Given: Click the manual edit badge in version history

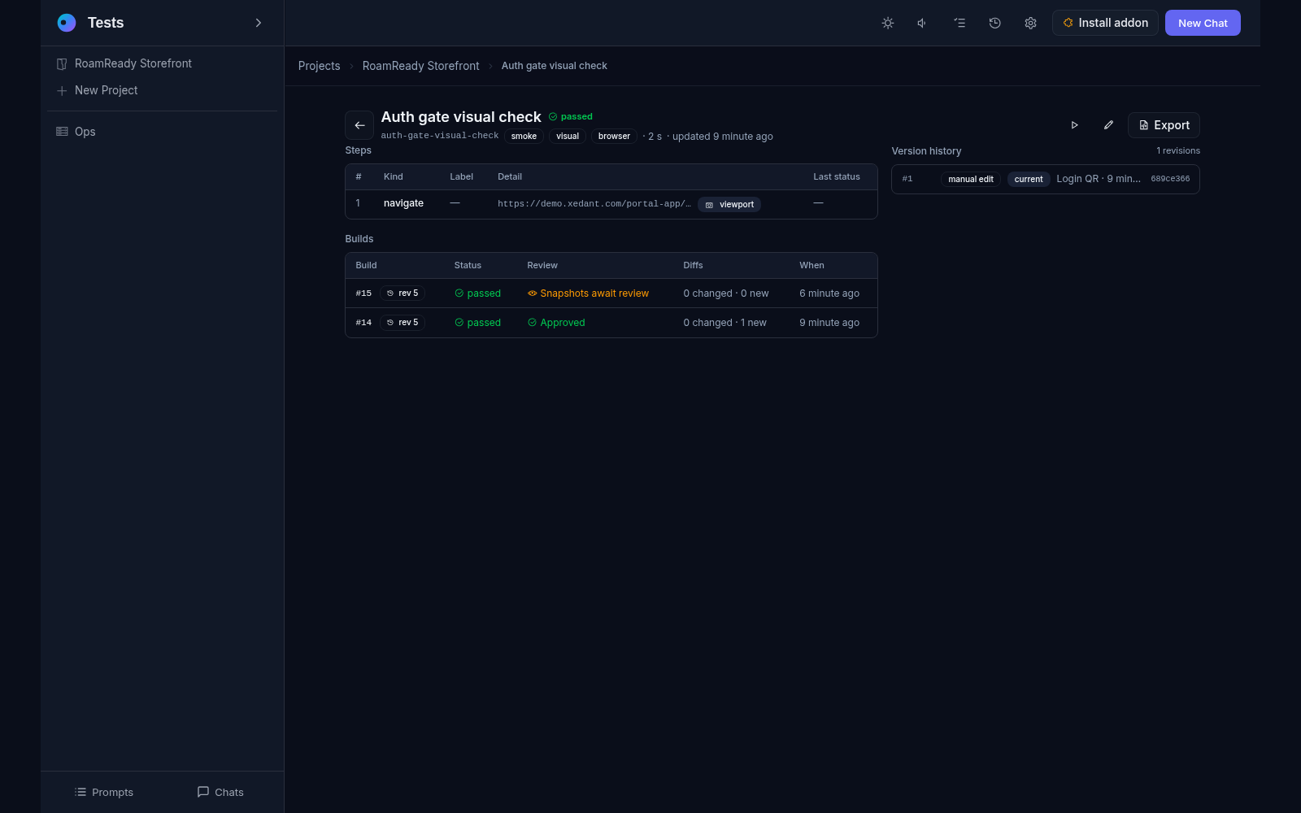Looking at the screenshot, I should (x=971, y=180).
